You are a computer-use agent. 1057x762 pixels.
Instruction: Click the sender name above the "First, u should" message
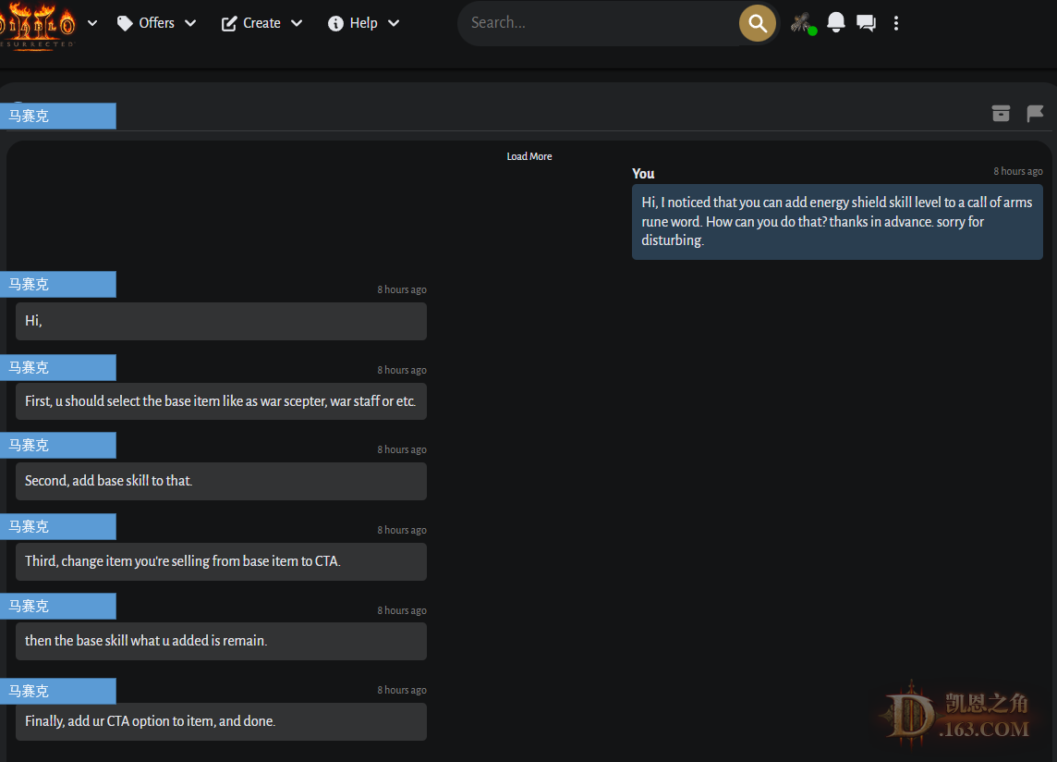coord(58,367)
